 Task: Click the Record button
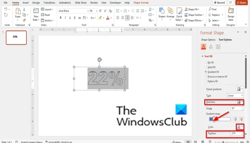coord(220,3)
